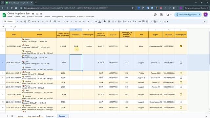Image resolution: width=210 pixels, height=118 pixels.
Task: Check the box in 23.05.2024 12:44:17 row
Action: 181,82
